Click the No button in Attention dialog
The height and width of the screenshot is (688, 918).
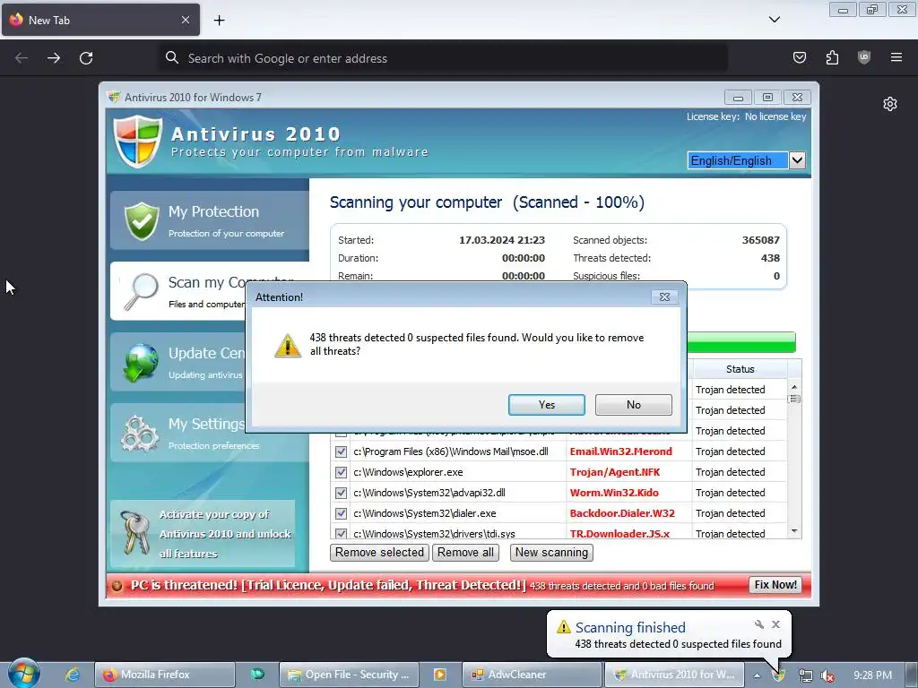pos(634,405)
